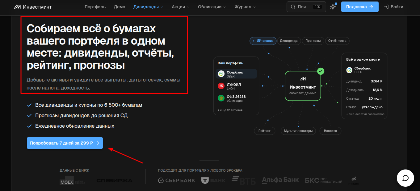
Task: Click '+ ещё десятки параметров' text
Action: [x=365, y=114]
